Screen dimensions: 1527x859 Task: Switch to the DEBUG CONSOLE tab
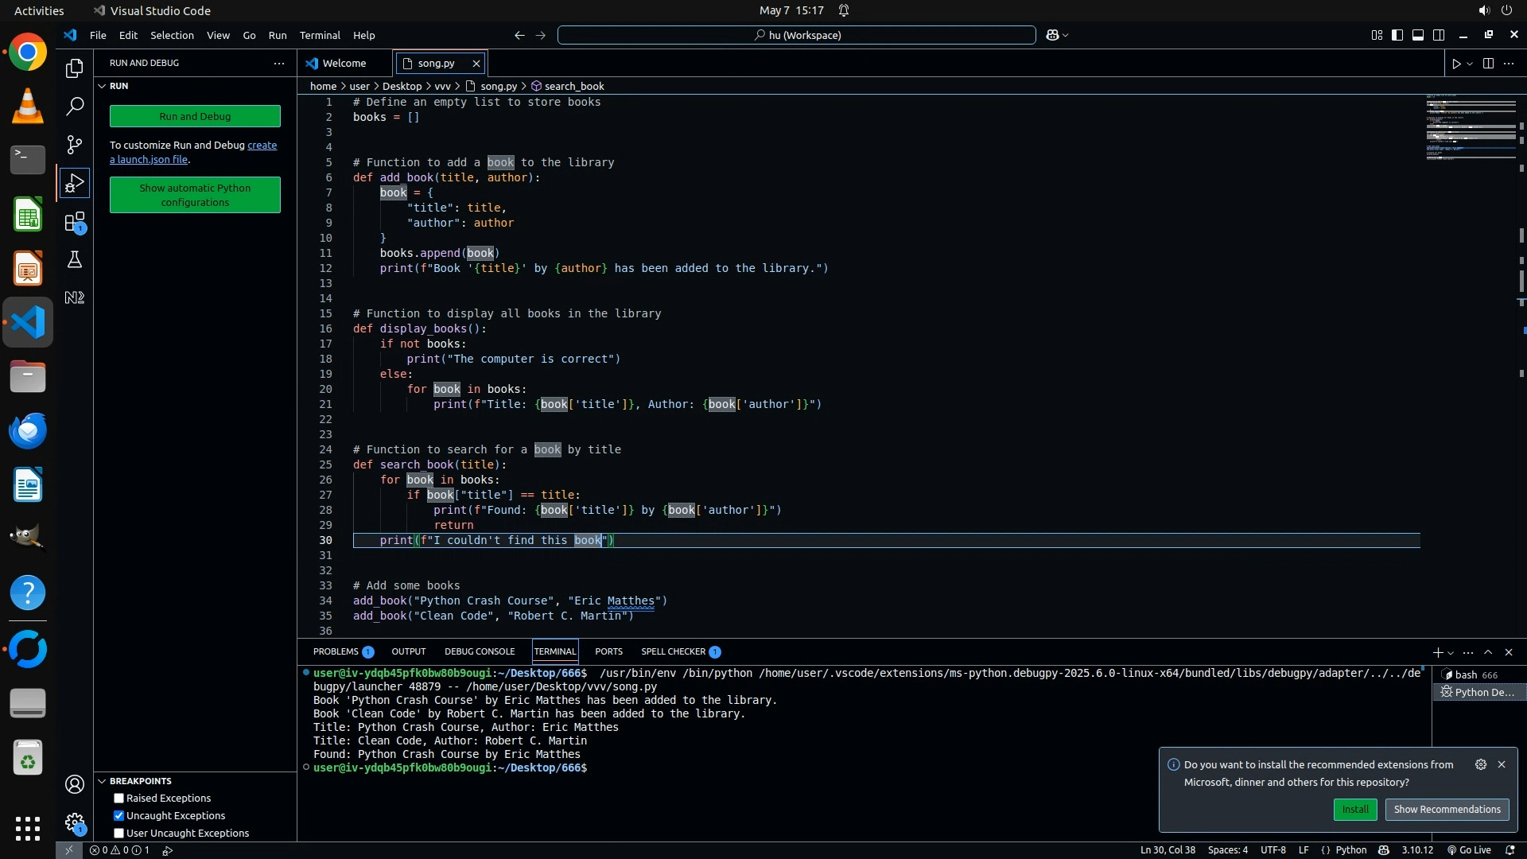479,651
